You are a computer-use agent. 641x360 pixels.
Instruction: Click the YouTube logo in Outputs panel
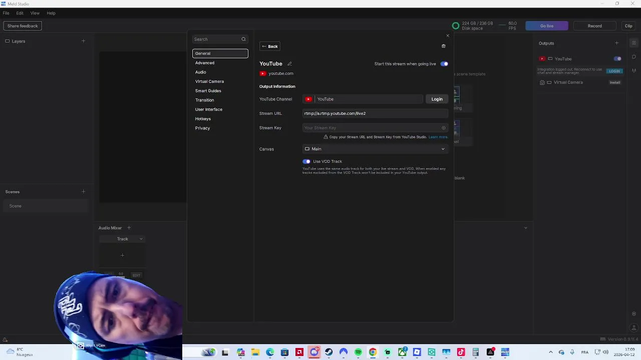(x=542, y=59)
